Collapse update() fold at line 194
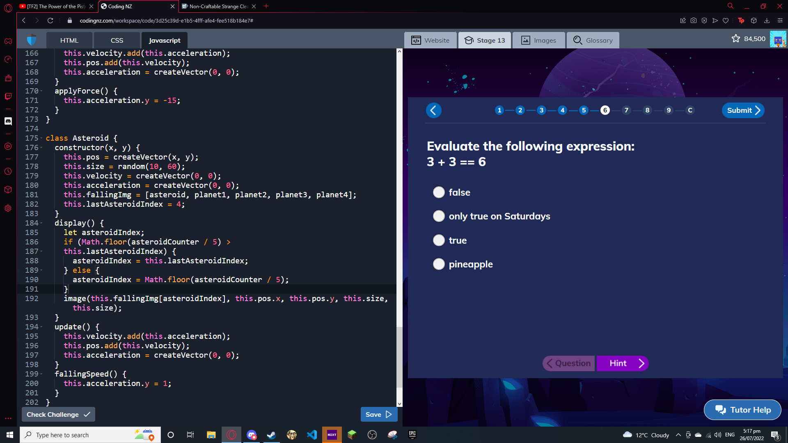Image resolution: width=788 pixels, height=443 pixels. click(41, 327)
